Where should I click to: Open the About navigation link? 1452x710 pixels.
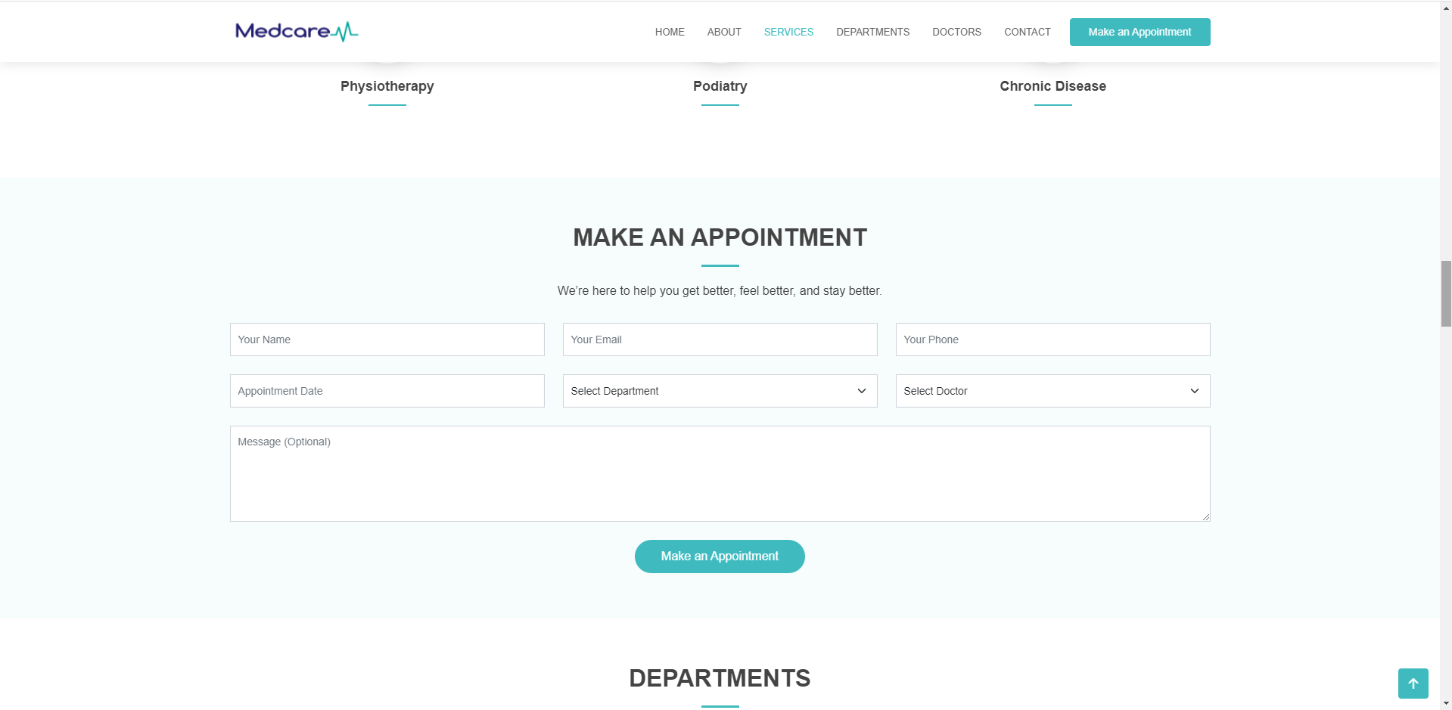pyautogui.click(x=723, y=32)
